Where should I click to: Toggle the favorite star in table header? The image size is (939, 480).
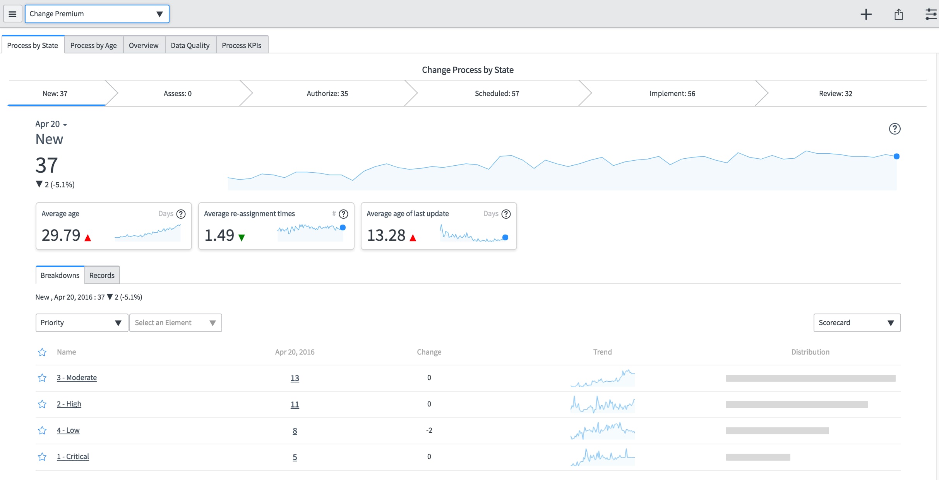pyautogui.click(x=42, y=352)
